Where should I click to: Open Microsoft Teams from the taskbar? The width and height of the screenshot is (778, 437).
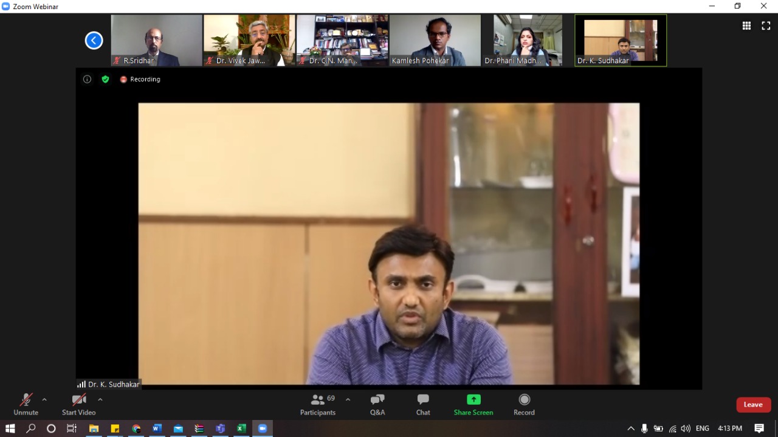coord(220,428)
